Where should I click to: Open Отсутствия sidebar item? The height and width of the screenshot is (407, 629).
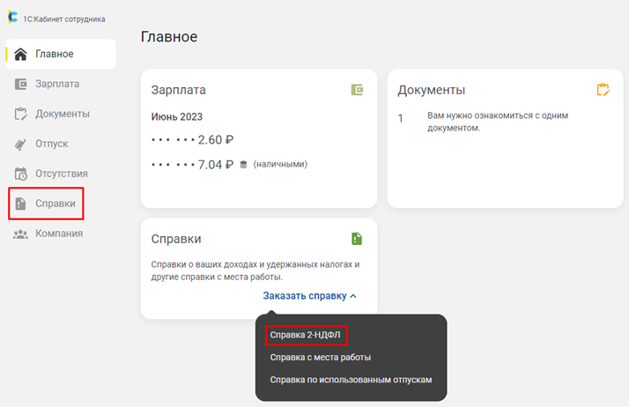61,174
